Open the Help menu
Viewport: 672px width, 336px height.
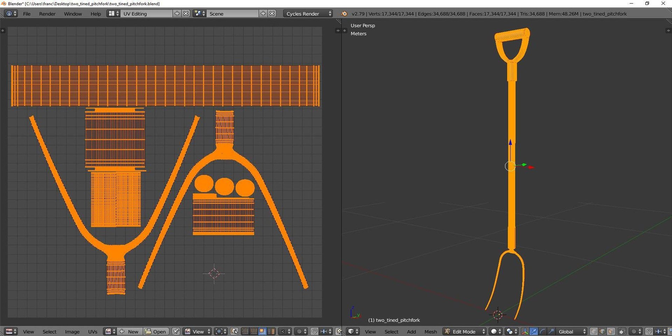[96, 14]
